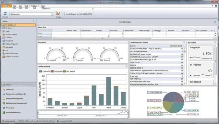Open the Holiday Requests sidebar entry
This screenshot has height=124, width=219.
pos(11,44)
